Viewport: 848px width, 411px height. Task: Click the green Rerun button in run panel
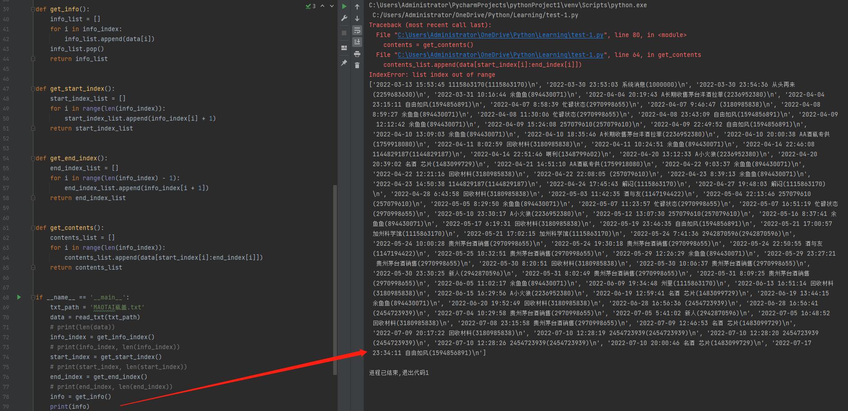pos(344,6)
